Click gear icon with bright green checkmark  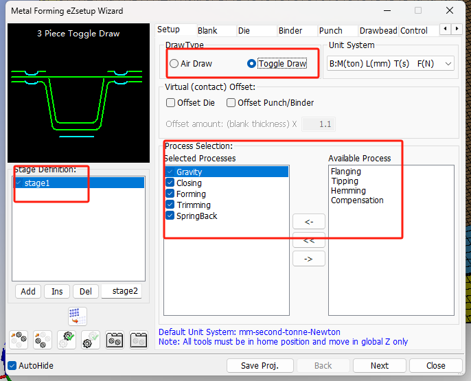pos(67,340)
